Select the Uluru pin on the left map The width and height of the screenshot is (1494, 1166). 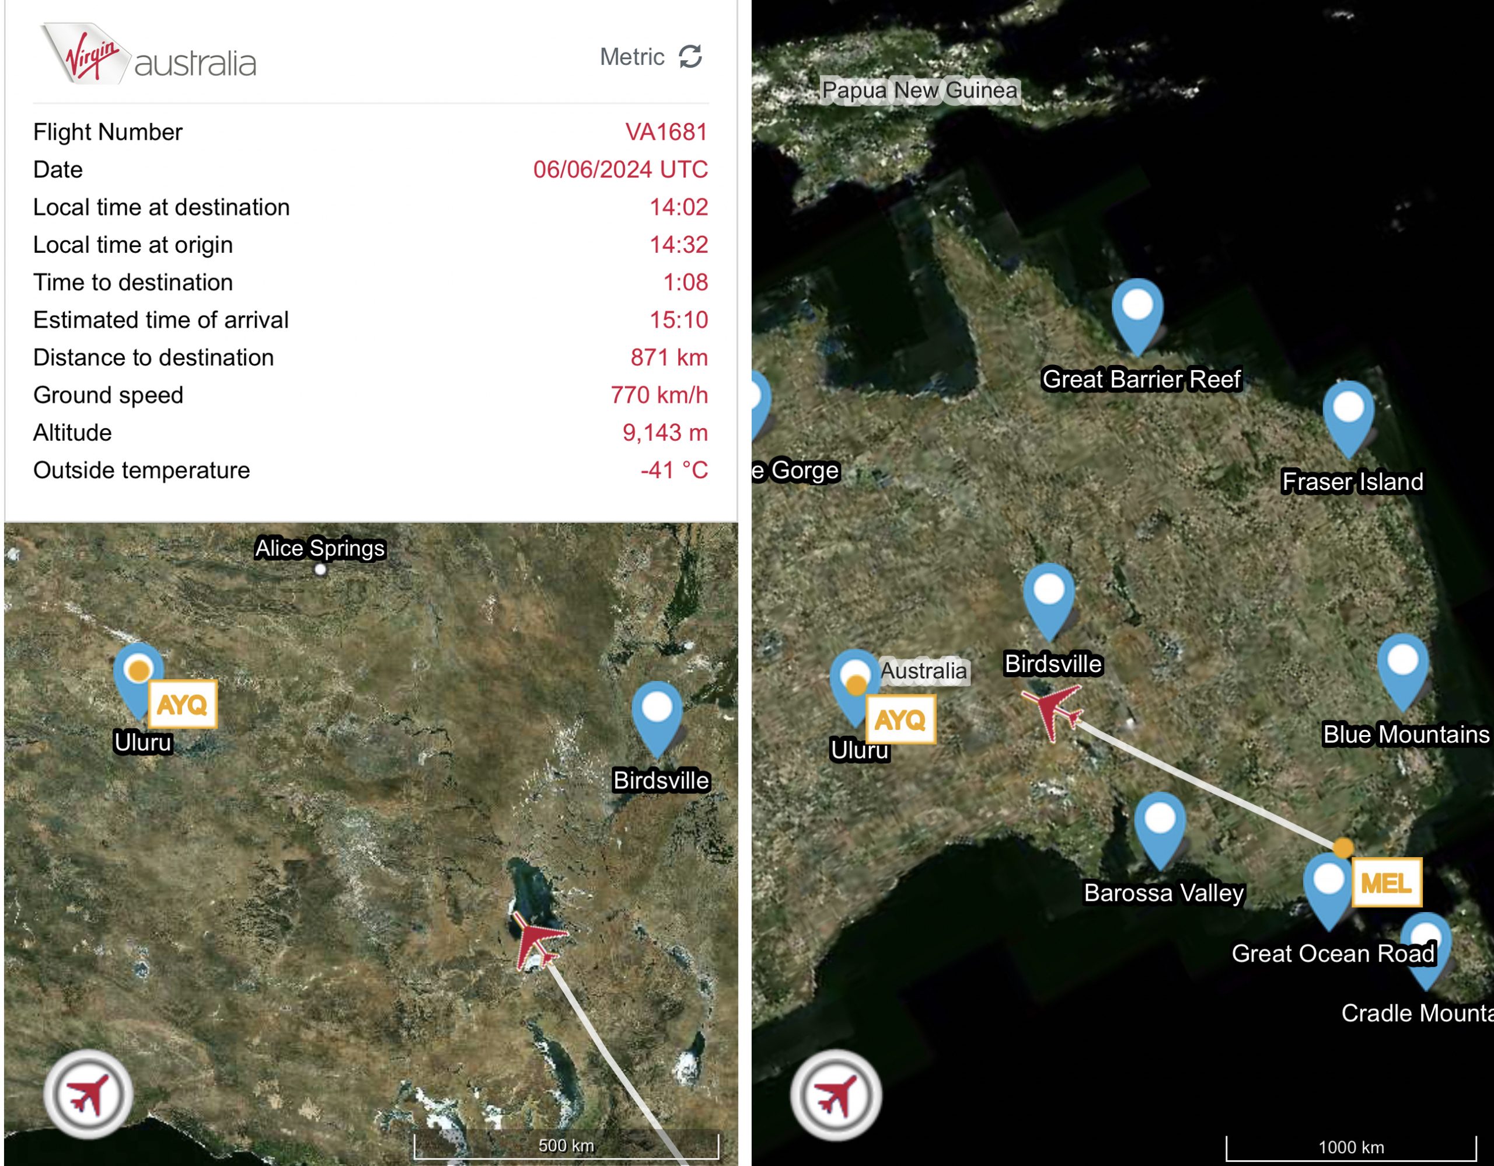[139, 681]
